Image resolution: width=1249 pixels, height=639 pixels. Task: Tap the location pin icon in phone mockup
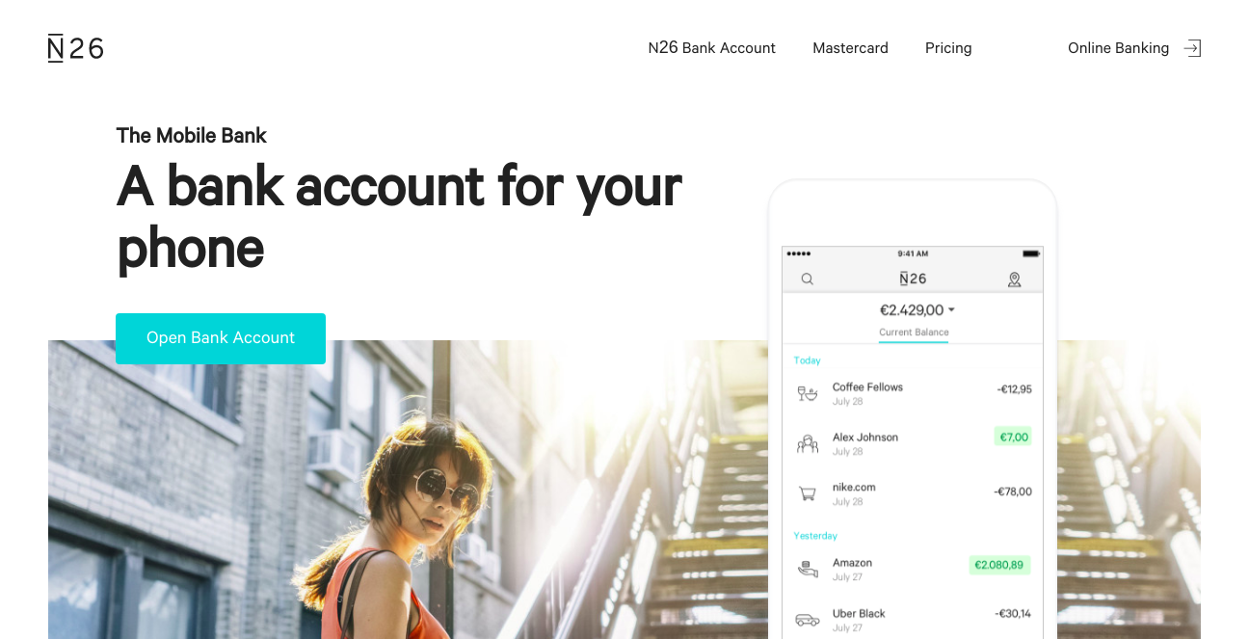[x=1014, y=280]
